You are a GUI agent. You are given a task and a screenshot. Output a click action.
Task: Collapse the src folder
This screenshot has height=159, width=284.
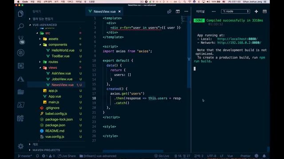[x=47, y=33]
